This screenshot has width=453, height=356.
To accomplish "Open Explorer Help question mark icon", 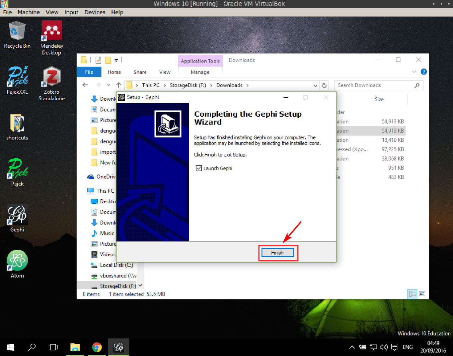I will pos(423,72).
